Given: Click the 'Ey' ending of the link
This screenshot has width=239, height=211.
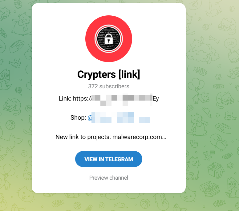Looking at the screenshot, I should pyautogui.click(x=156, y=99).
